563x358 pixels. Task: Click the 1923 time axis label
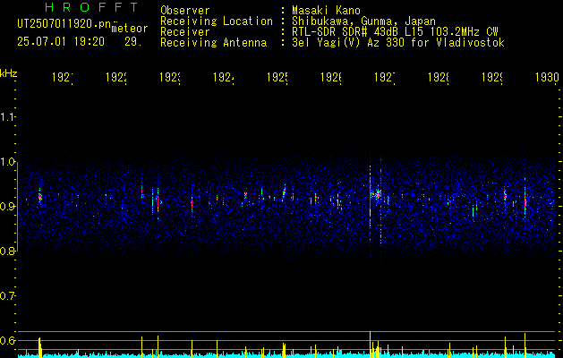pyautogui.click(x=170, y=78)
